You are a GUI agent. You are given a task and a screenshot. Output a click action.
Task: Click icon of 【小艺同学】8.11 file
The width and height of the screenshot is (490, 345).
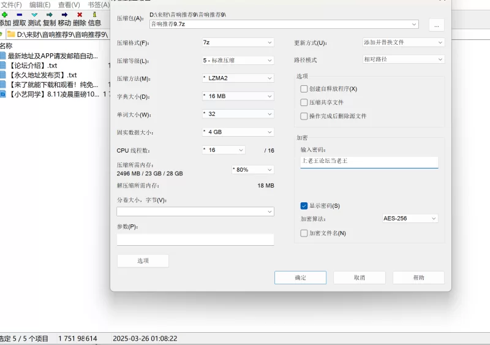coord(3,94)
